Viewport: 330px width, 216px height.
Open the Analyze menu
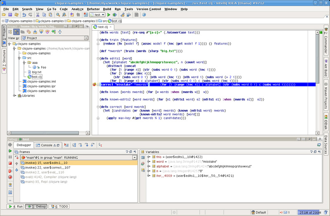click(x=77, y=9)
